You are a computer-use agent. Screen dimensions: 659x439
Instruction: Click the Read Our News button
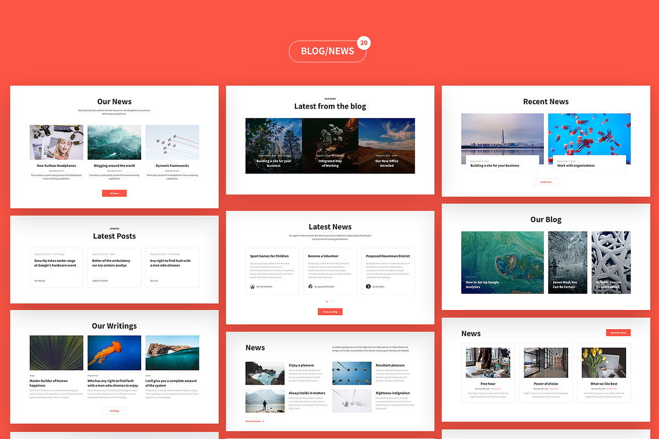618,333
